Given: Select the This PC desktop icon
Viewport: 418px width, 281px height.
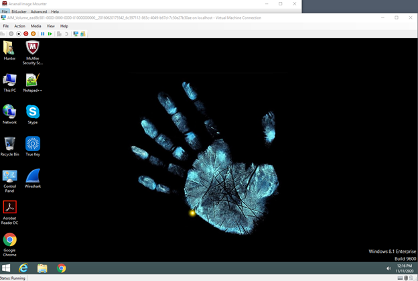Looking at the screenshot, I should (x=9, y=82).
